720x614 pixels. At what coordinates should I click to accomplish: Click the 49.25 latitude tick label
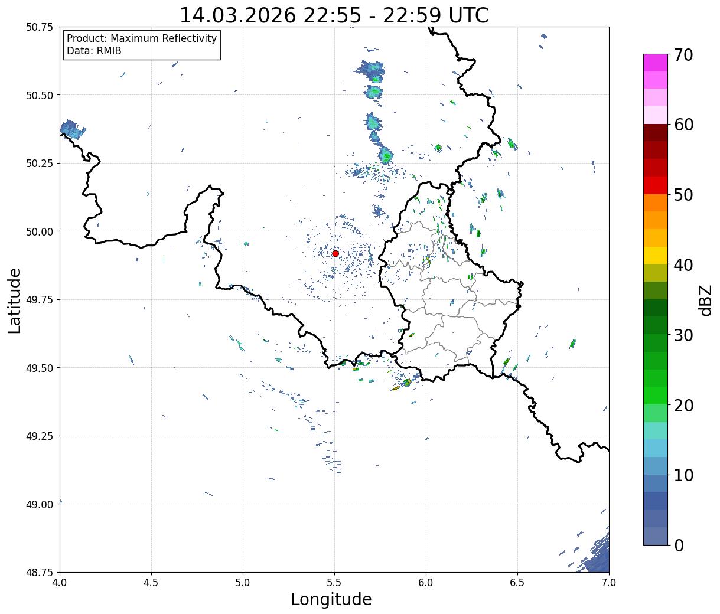(x=40, y=436)
